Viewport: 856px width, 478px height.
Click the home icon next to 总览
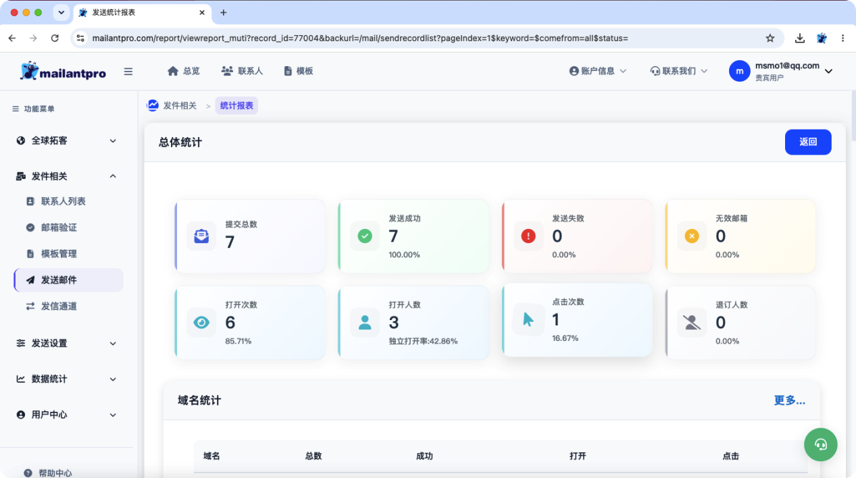[x=173, y=71]
